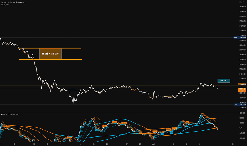Image resolution: width=247 pixels, height=146 pixels.
Task: Click the Jul label on the time axis
Action: tap(153, 144)
